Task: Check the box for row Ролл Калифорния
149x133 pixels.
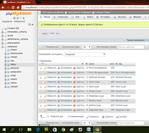Action: [x=41, y=68]
